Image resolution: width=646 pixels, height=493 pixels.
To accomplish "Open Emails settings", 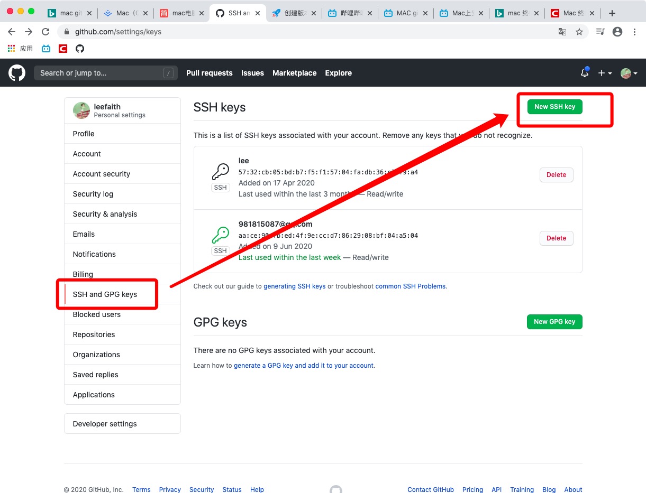I will point(122,234).
